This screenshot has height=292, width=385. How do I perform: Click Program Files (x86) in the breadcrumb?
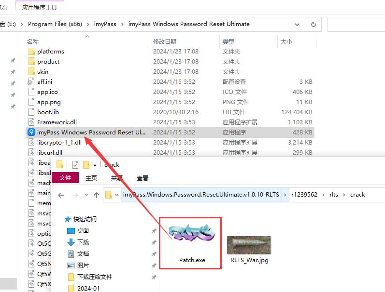click(55, 24)
